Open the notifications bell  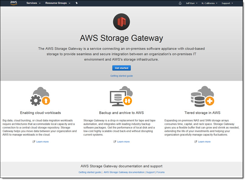180,3
